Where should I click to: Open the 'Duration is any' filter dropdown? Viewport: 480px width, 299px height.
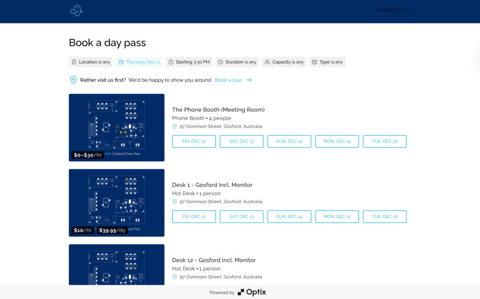237,62
